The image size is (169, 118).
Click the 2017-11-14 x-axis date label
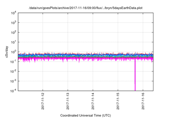coord(93,101)
